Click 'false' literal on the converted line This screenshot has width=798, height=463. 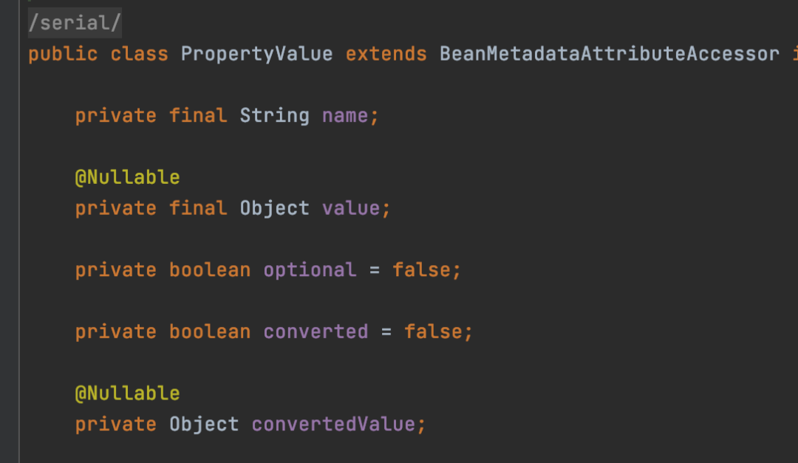click(433, 332)
